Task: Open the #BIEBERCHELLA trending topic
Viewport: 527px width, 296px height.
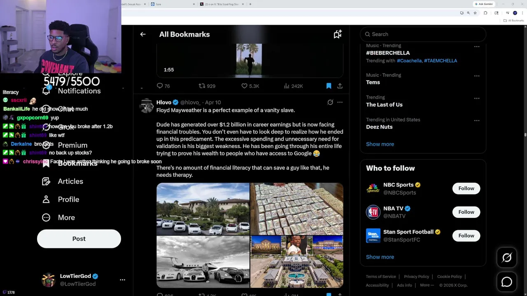Action: pos(388,53)
